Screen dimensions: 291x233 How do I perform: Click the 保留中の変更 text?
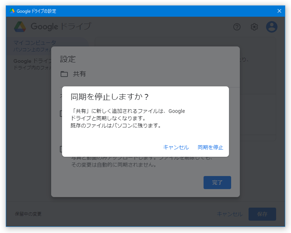point(28,214)
